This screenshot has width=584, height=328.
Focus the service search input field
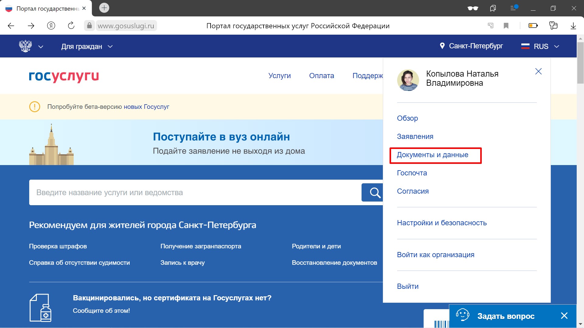point(195,192)
